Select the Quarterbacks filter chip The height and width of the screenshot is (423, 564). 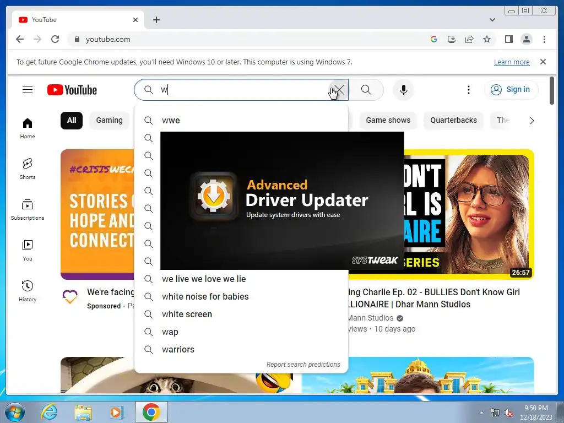(454, 120)
